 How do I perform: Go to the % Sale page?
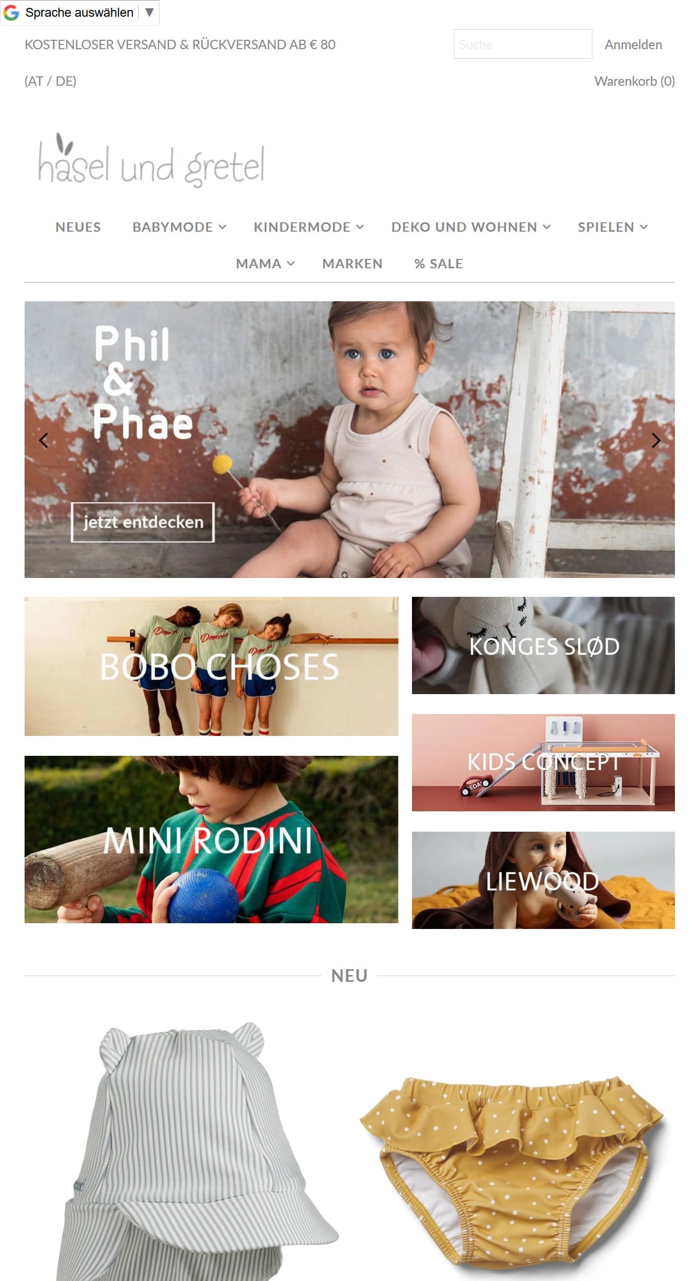pos(439,264)
